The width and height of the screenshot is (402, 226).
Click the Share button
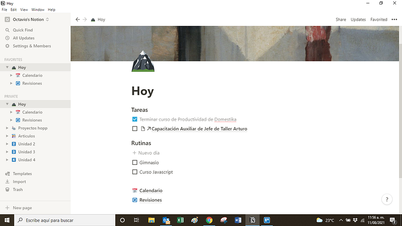(x=341, y=20)
